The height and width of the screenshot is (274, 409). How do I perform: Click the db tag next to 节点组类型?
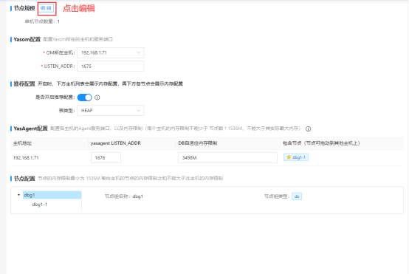pyautogui.click(x=297, y=196)
